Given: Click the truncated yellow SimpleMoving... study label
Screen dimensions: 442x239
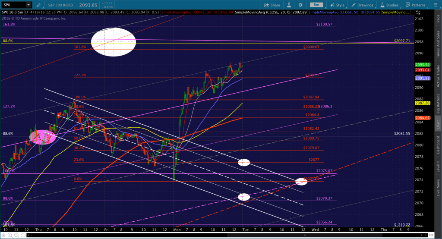Looking at the screenshot, I should tap(396, 13).
